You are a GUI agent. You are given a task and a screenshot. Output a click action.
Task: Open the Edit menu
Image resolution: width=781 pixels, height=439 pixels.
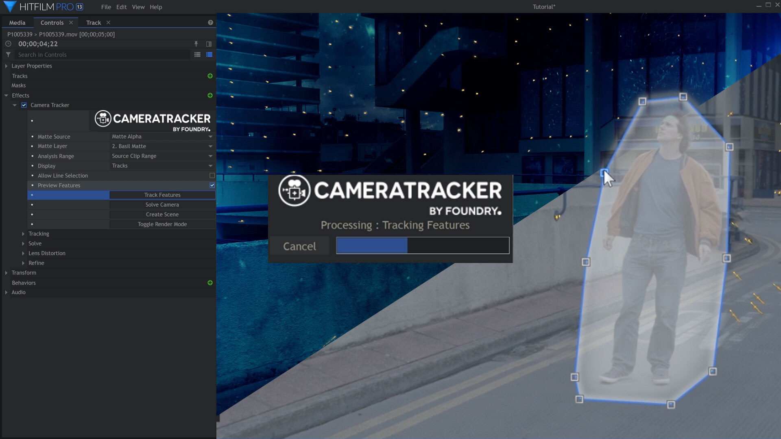pos(121,7)
